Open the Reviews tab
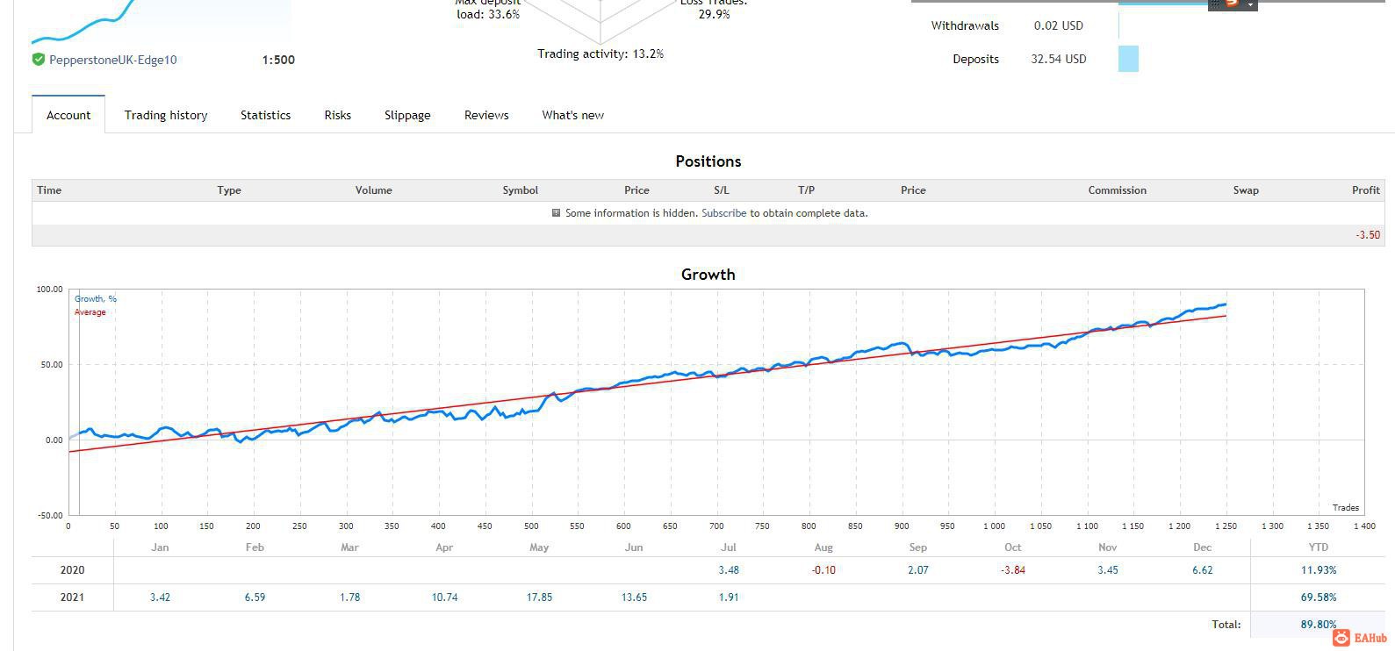The image size is (1395, 651). click(486, 115)
